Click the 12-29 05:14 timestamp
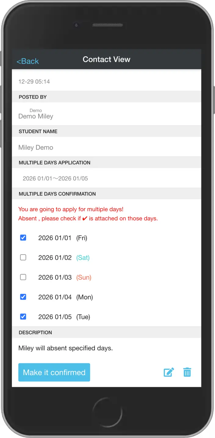215x438 pixels. click(x=34, y=81)
